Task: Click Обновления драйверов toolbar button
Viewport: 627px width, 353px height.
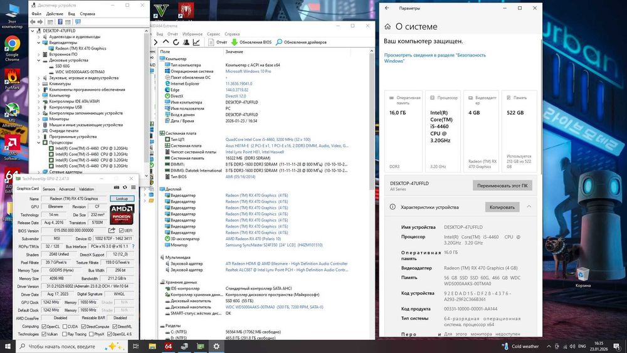Action: (302, 42)
